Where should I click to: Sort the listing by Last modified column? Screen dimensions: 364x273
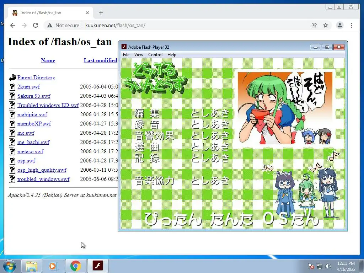(100, 60)
